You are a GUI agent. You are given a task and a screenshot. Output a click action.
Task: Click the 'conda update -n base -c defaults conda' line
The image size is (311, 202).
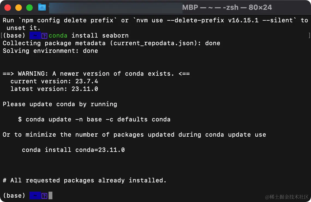(94, 120)
